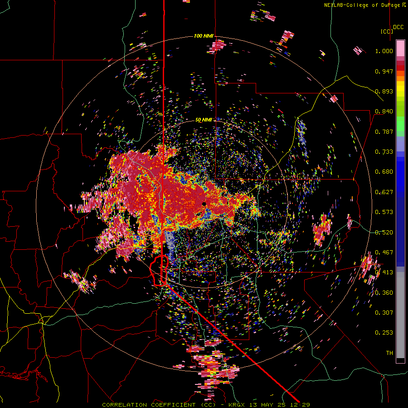Select the 0.680 scale value

(x=384, y=172)
